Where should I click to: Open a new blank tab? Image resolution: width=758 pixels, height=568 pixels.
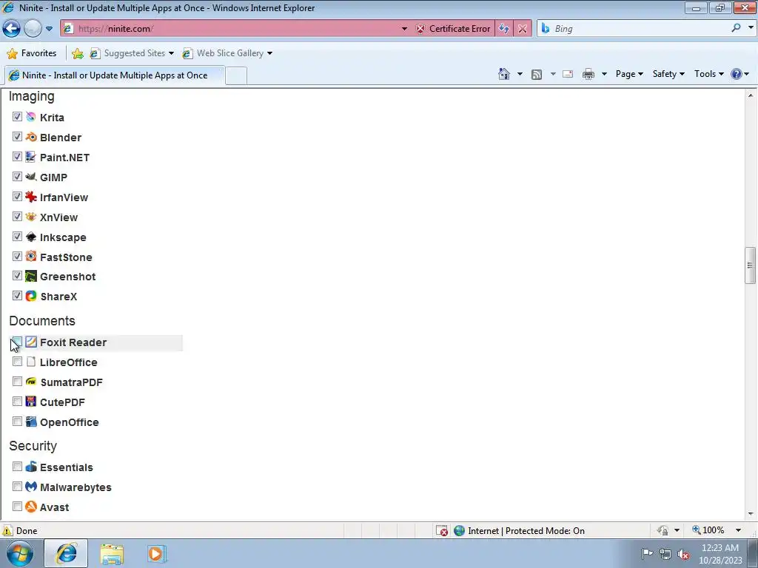[236, 76]
